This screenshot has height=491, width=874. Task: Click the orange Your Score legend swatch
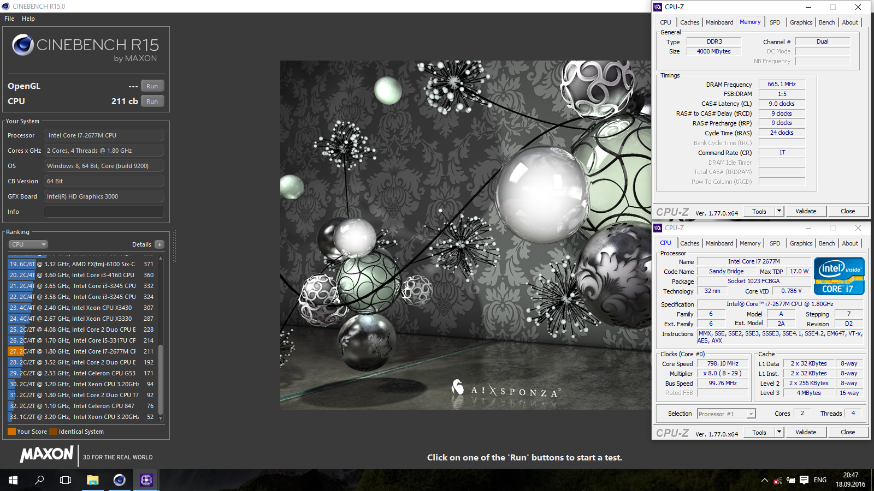(11, 432)
